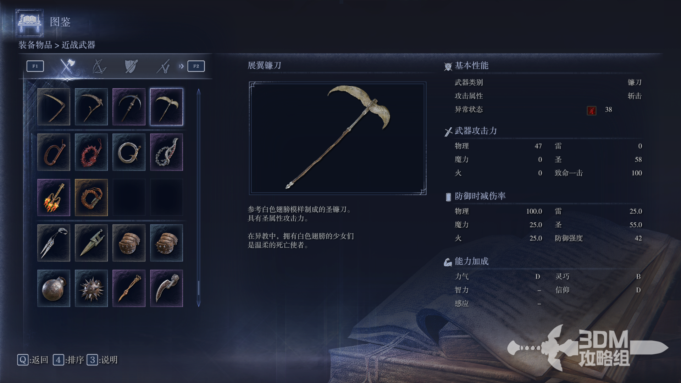
Task: Switch to the bow ranged weapons tab
Action: coord(99,66)
